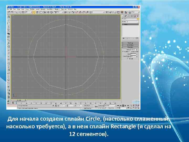The height and width of the screenshot is (142, 189).
Task: Open the Rendering menu
Action: point(57,9)
